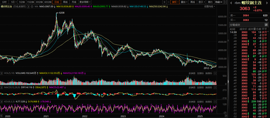The image size is (270, 118).
Task: Click the 2912 low price marker
Action: pyautogui.click(x=206, y=68)
